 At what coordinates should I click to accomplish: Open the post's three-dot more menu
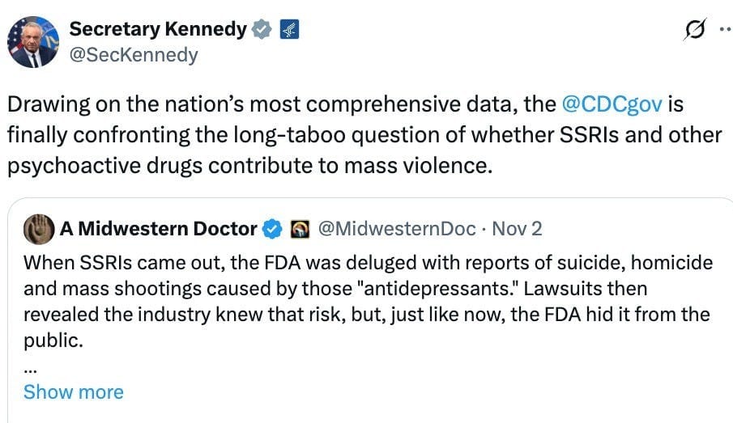pyautogui.click(x=726, y=29)
